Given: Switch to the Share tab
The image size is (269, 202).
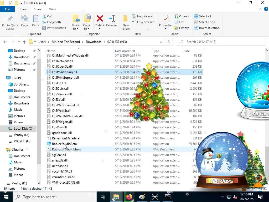Looking at the screenshot, I should point(38,9).
